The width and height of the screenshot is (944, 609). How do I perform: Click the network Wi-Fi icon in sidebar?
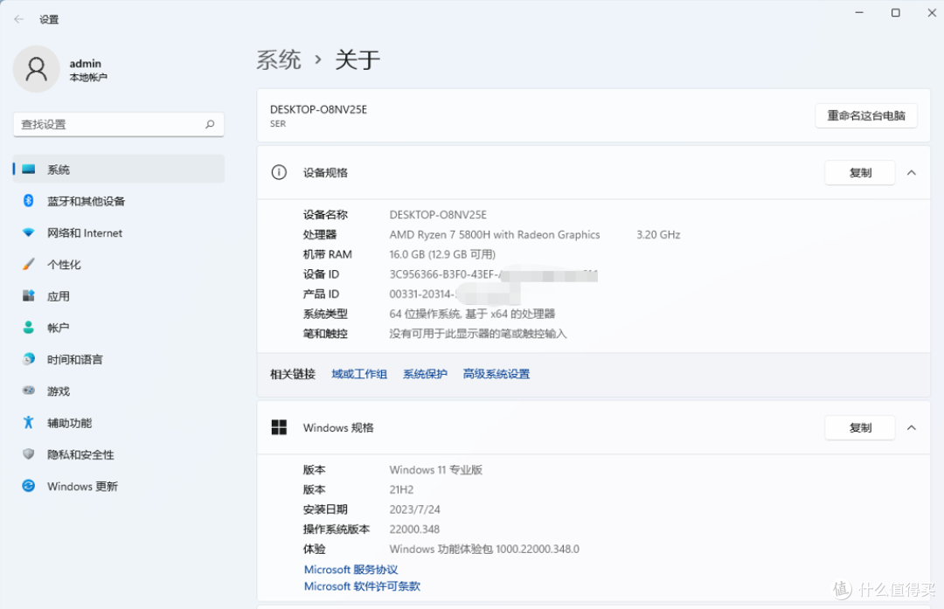28,232
